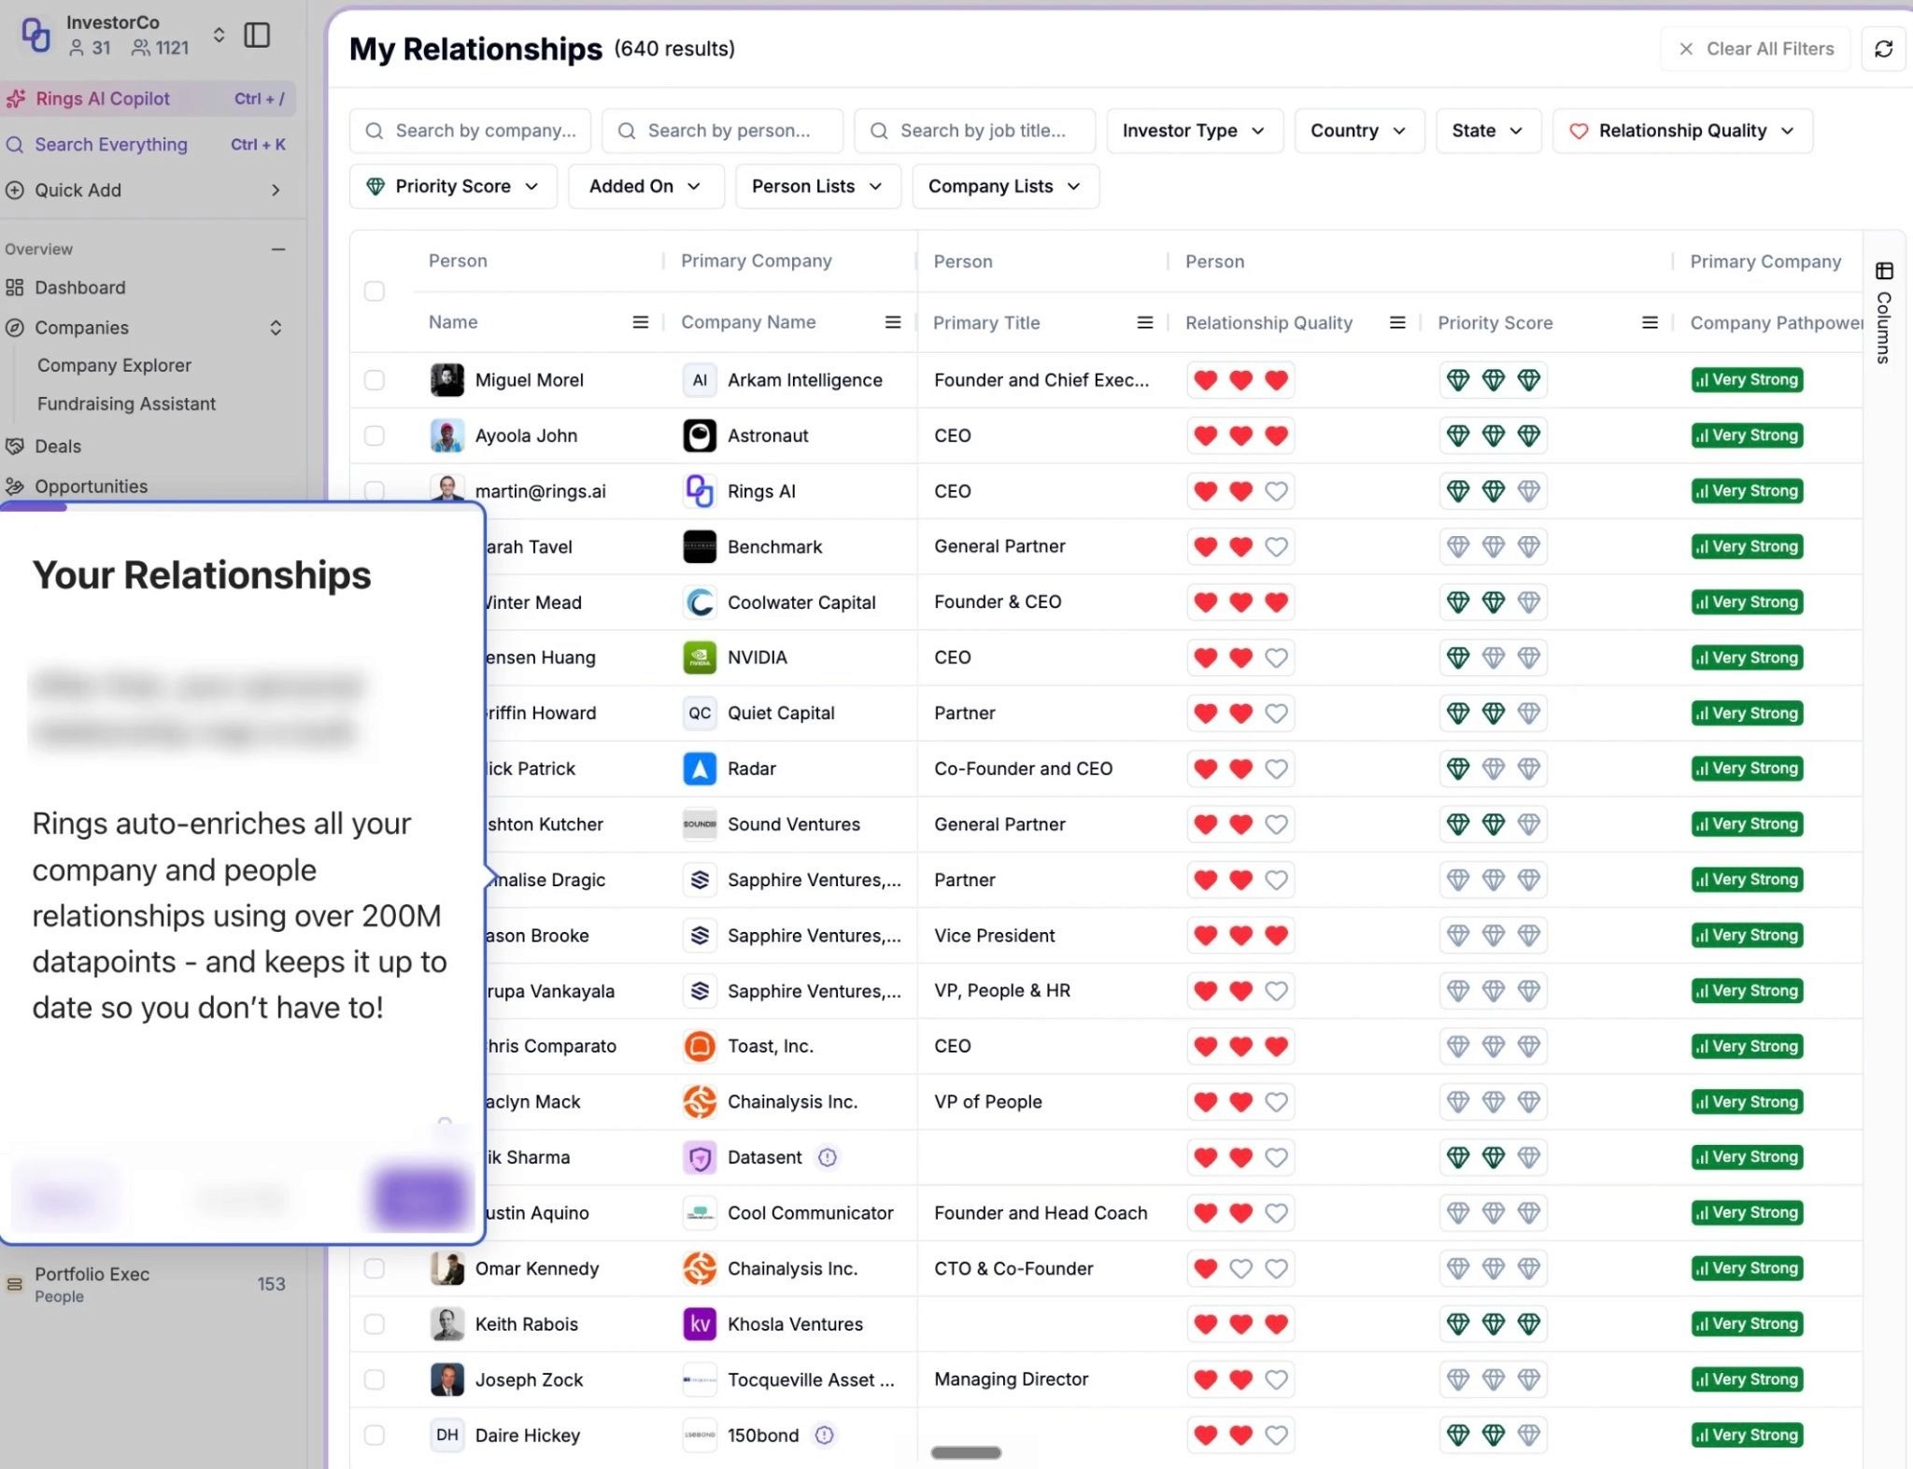Check Miguel Morel row checkbox
1913x1469 pixels.
[375, 380]
